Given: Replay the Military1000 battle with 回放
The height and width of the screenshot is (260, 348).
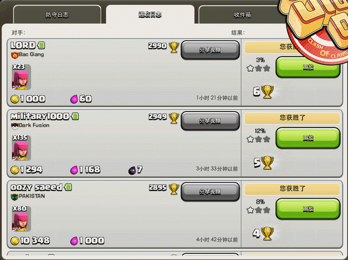Looking at the screenshot, I should [308, 138].
